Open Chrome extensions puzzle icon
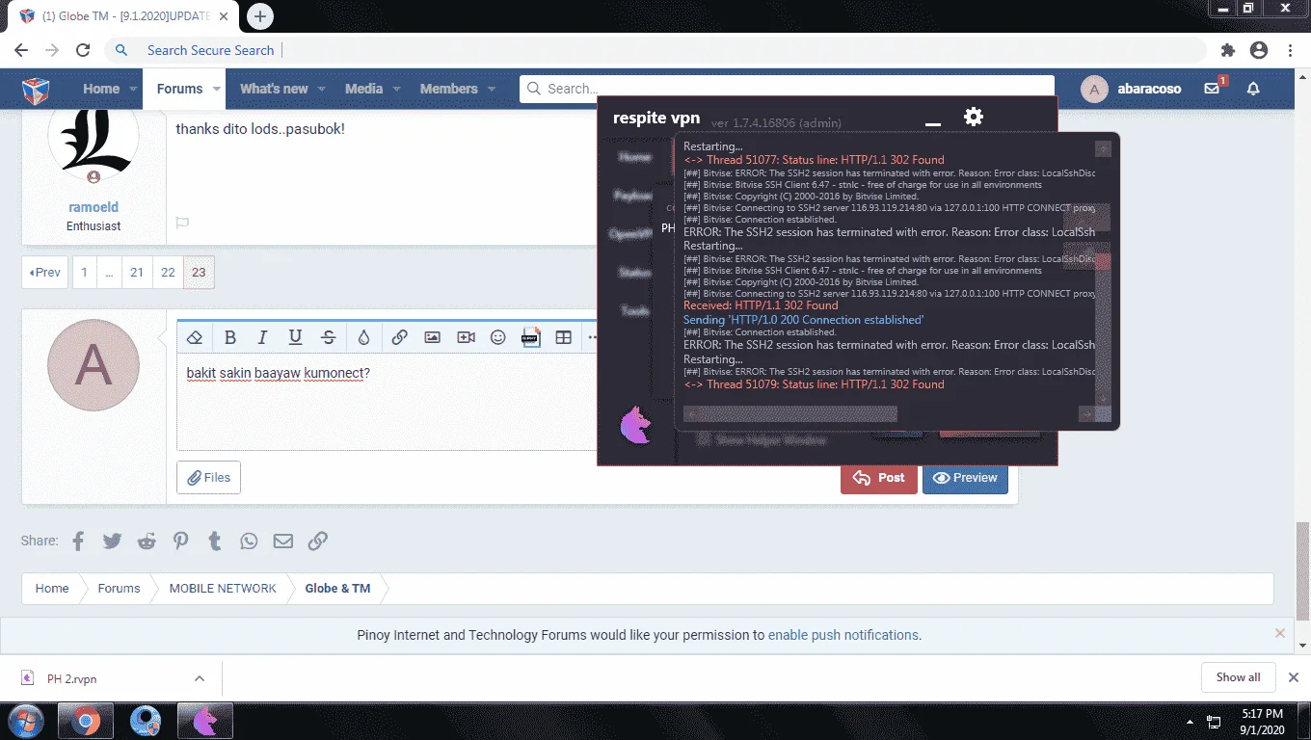The width and height of the screenshot is (1311, 740). [1227, 50]
